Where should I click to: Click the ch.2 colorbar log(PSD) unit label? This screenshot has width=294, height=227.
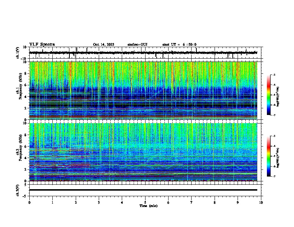click(x=278, y=158)
